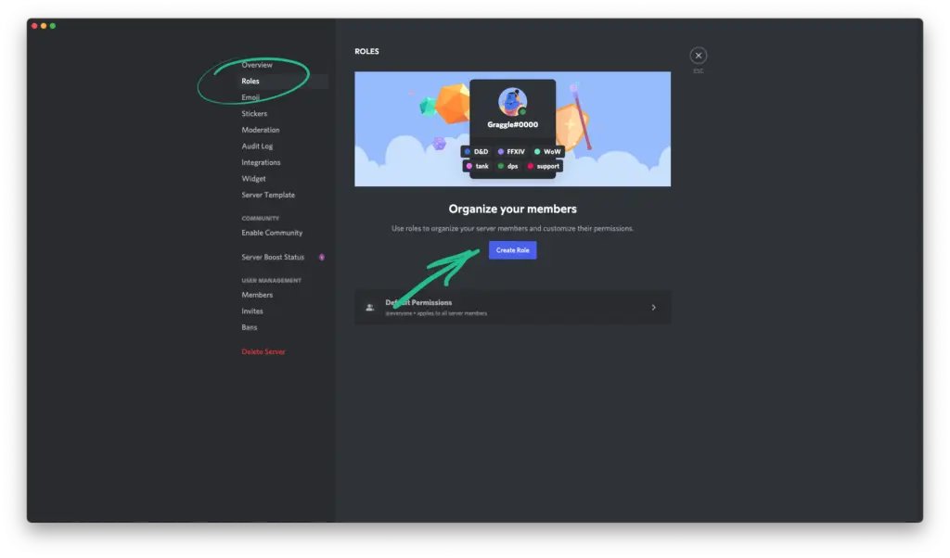This screenshot has height=558, width=950.
Task: Go to the Emoji settings
Action: pyautogui.click(x=250, y=97)
